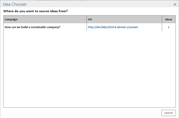Click the Ideas count value 1
179x118 pixels.
(x=169, y=27)
